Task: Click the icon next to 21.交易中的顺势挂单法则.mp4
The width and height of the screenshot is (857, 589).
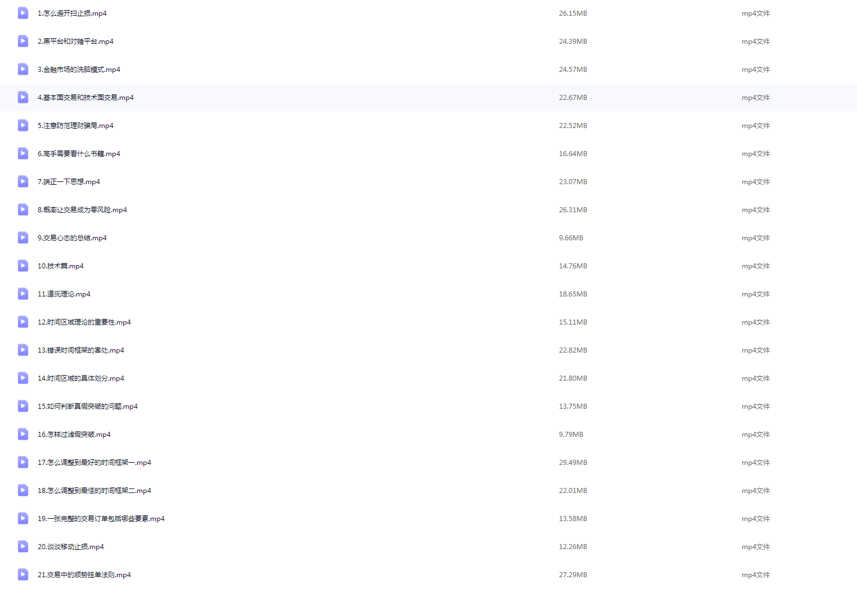Action: [x=23, y=574]
